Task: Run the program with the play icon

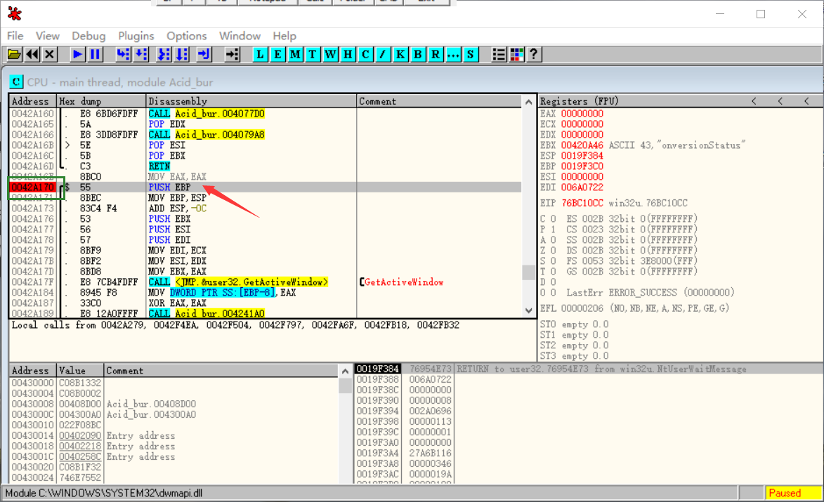Action: (77, 54)
